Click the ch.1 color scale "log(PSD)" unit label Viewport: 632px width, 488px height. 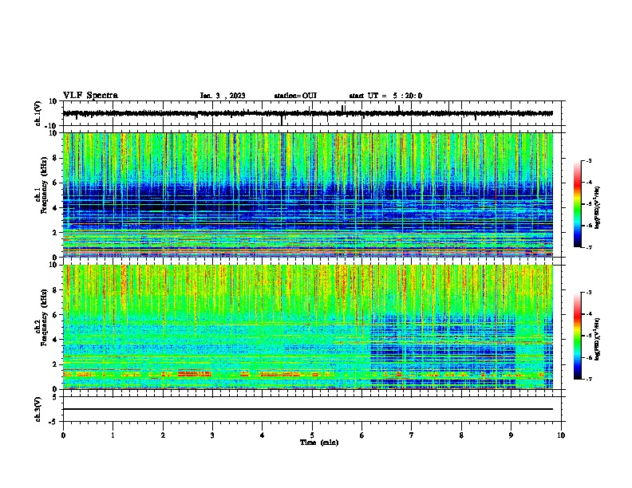click(598, 207)
